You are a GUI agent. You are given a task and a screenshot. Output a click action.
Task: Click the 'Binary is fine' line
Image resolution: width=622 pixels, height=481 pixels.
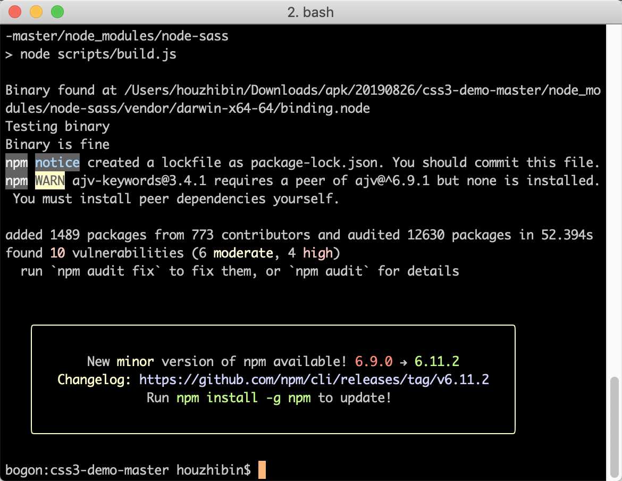tap(57, 144)
